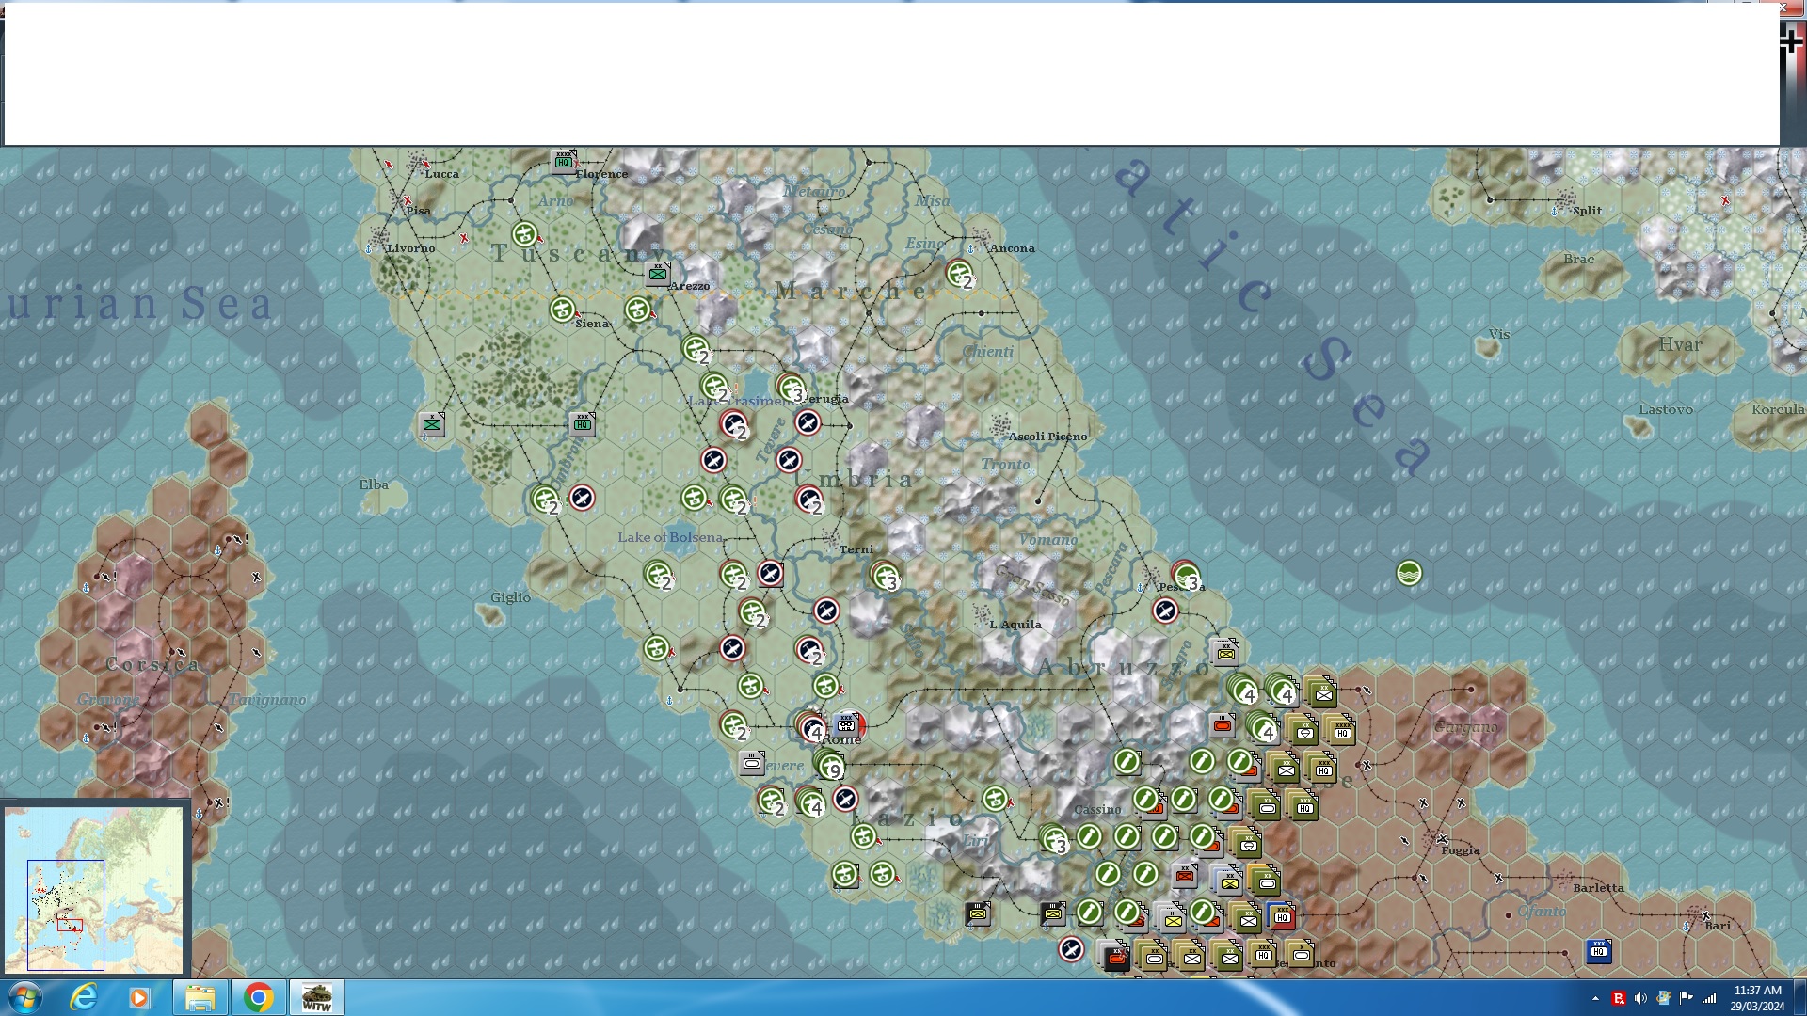Click the blue HQ counter west of Bari

point(1599,951)
